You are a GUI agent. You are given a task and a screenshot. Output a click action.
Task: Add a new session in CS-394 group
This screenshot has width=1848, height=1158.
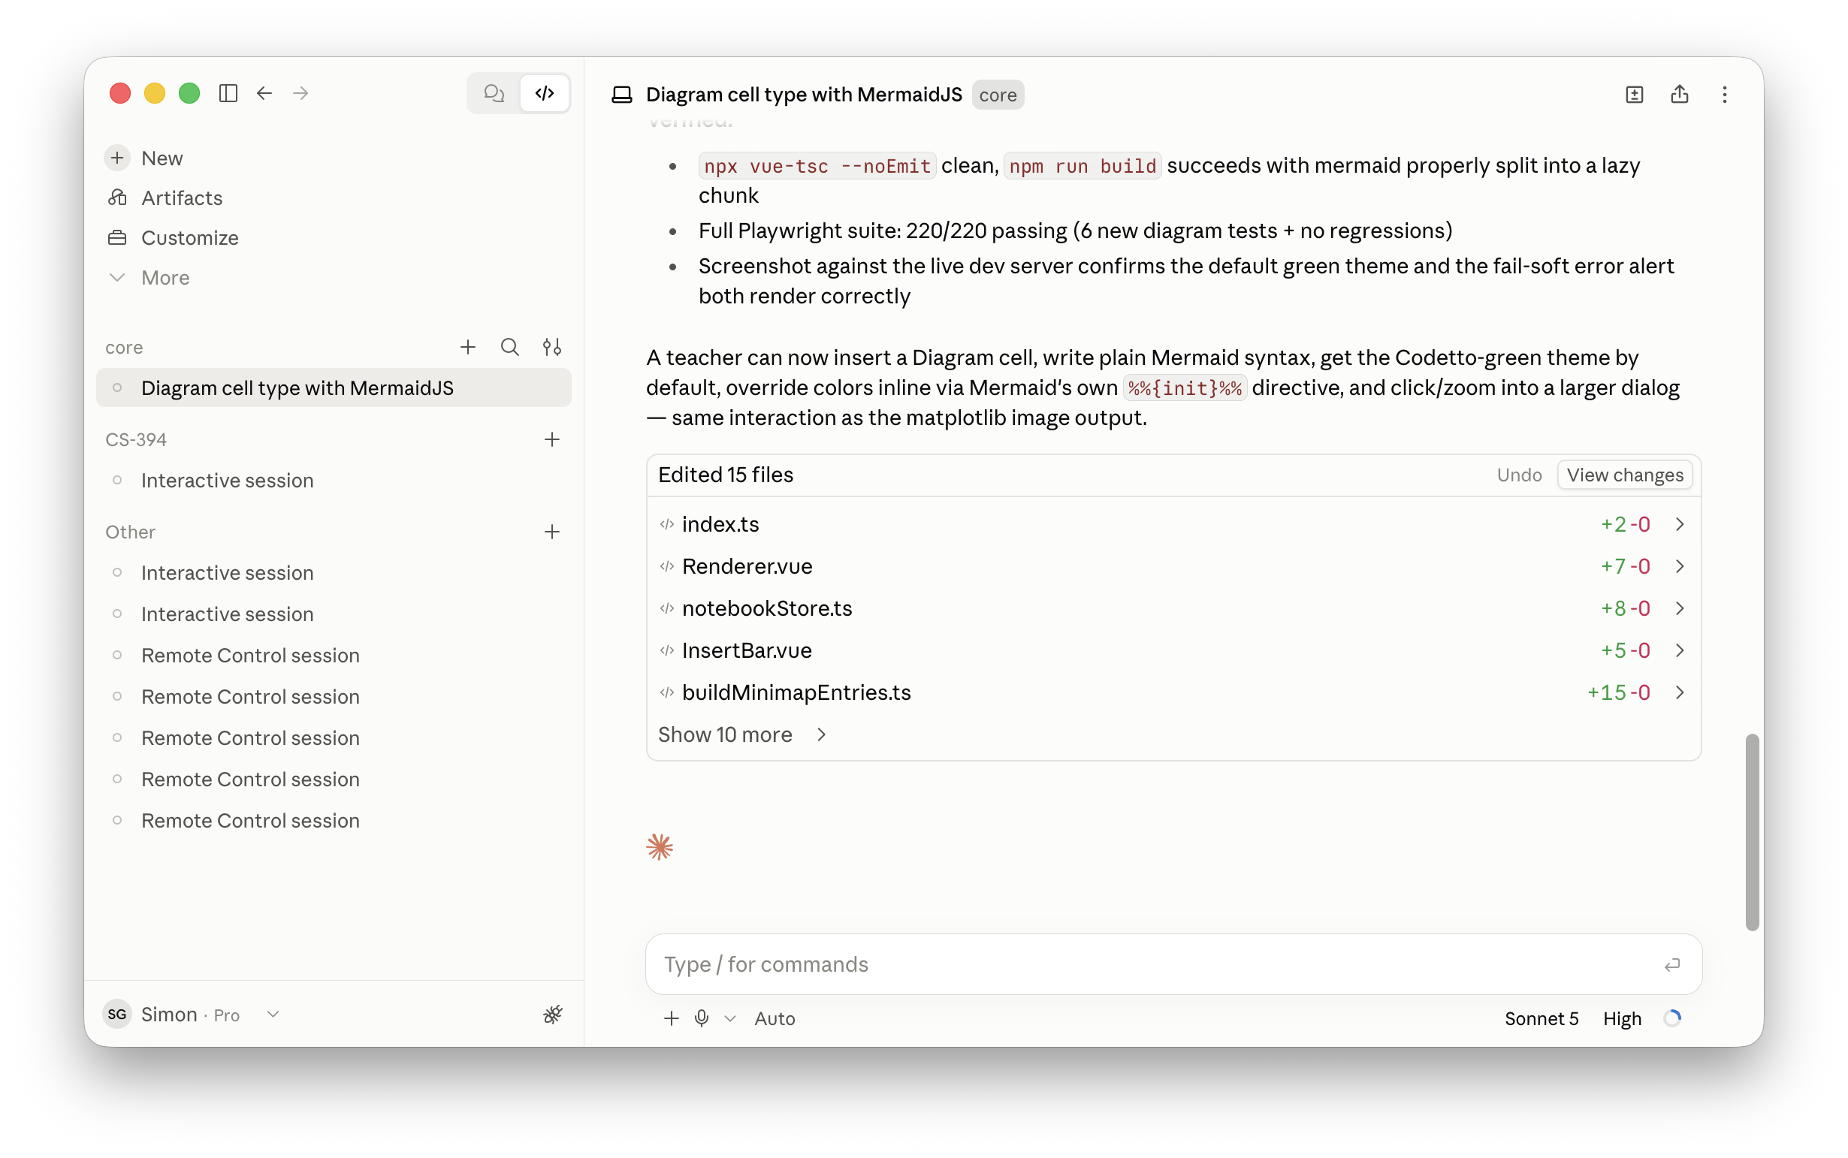[551, 439]
